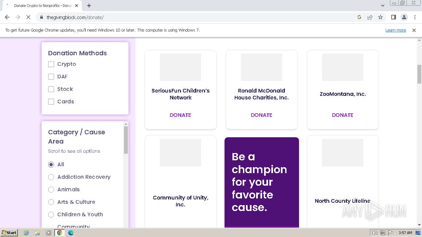
Task: View site information lock icon
Action: [x=41, y=17]
